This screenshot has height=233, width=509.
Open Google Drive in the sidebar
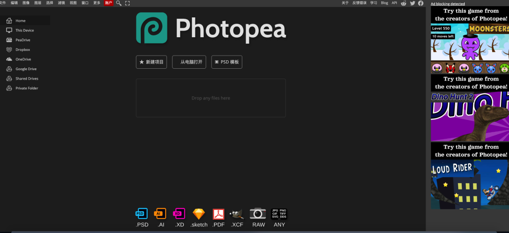point(25,69)
